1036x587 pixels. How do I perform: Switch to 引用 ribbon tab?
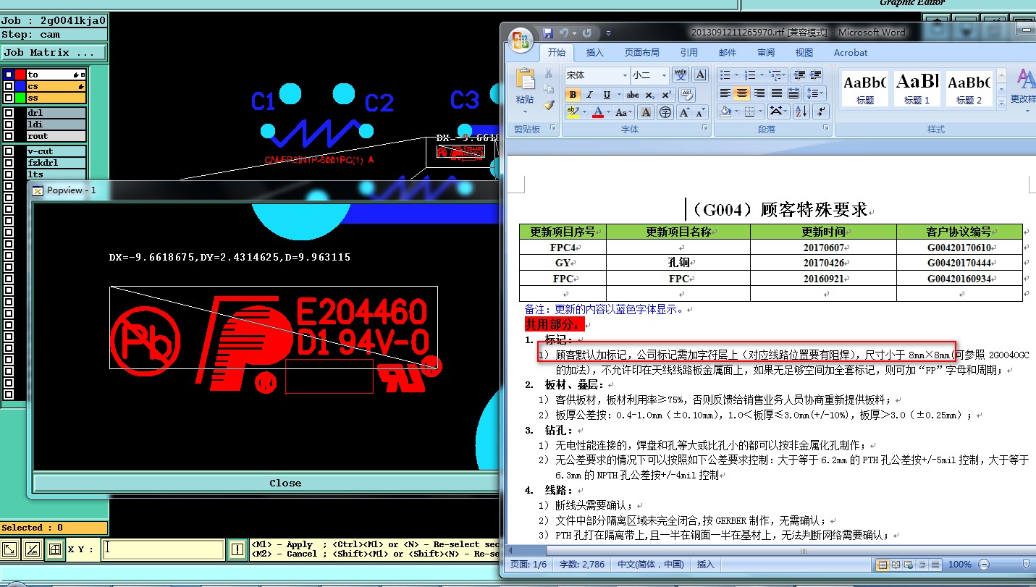pos(689,52)
